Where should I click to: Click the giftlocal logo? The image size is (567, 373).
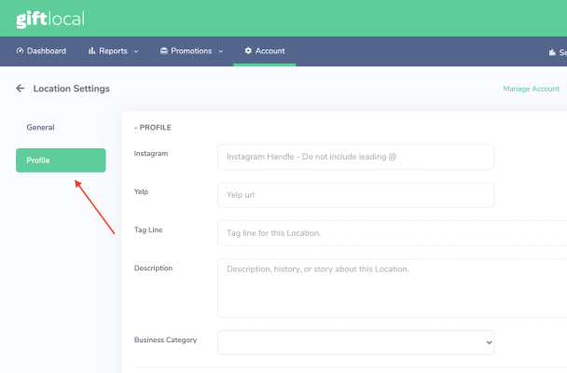[50, 20]
